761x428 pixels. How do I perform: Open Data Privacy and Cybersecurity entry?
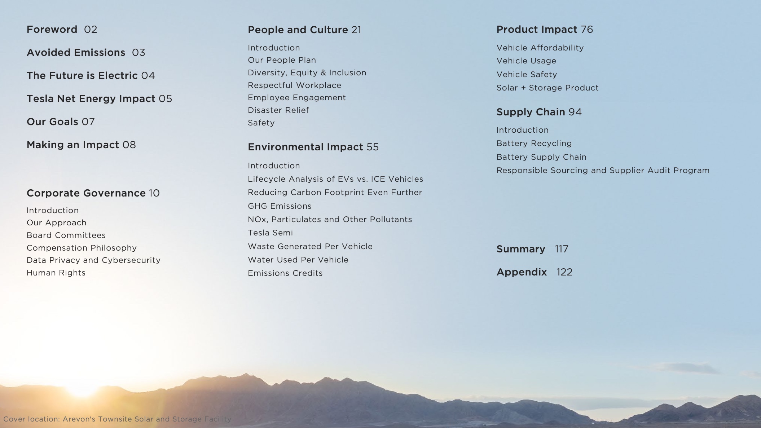93,260
